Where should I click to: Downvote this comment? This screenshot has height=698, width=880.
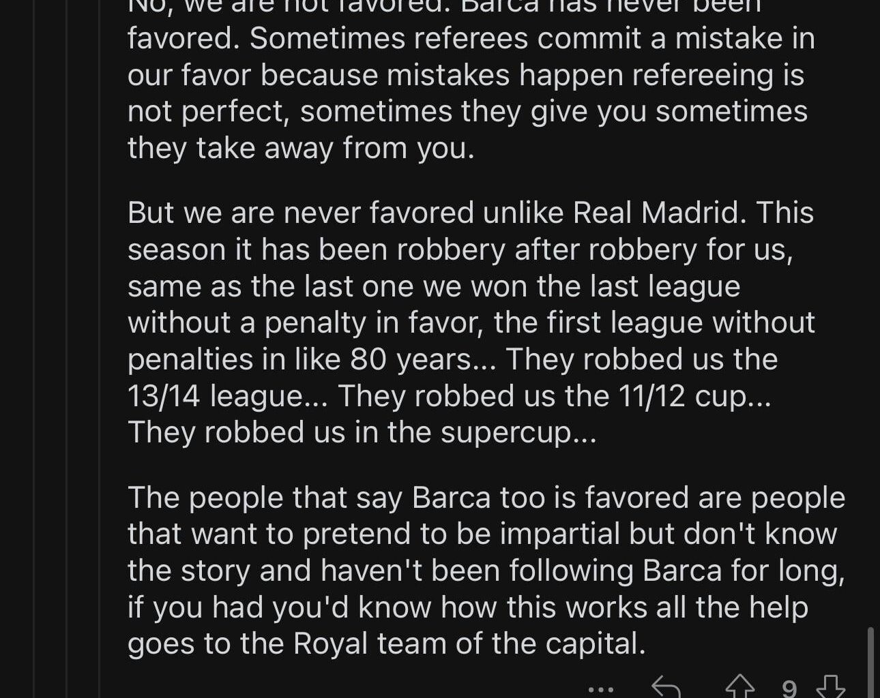(830, 687)
